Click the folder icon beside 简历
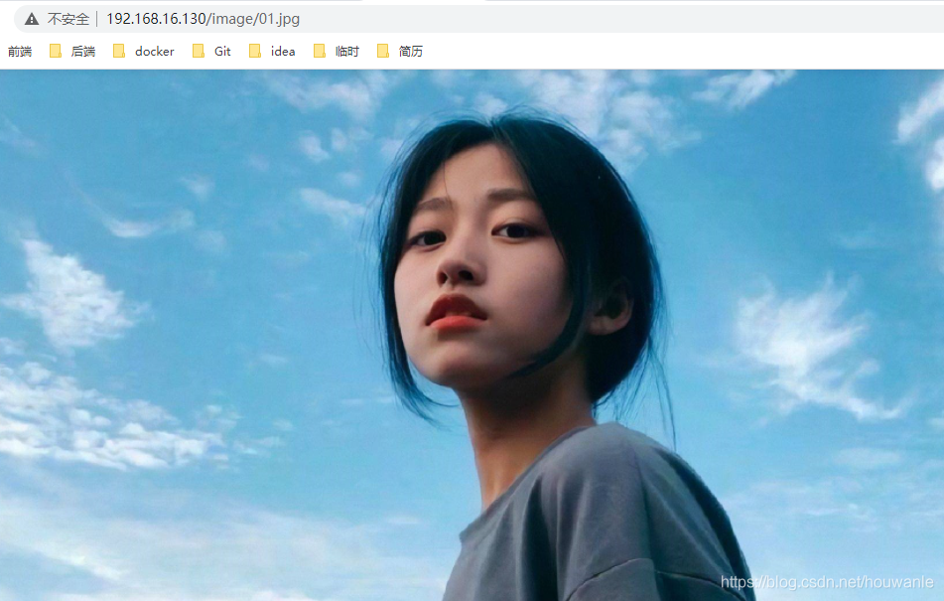Screen dimensions: 944x601 click(x=383, y=52)
